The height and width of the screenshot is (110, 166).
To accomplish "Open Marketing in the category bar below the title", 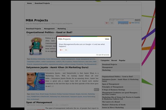I will point(62,29).
